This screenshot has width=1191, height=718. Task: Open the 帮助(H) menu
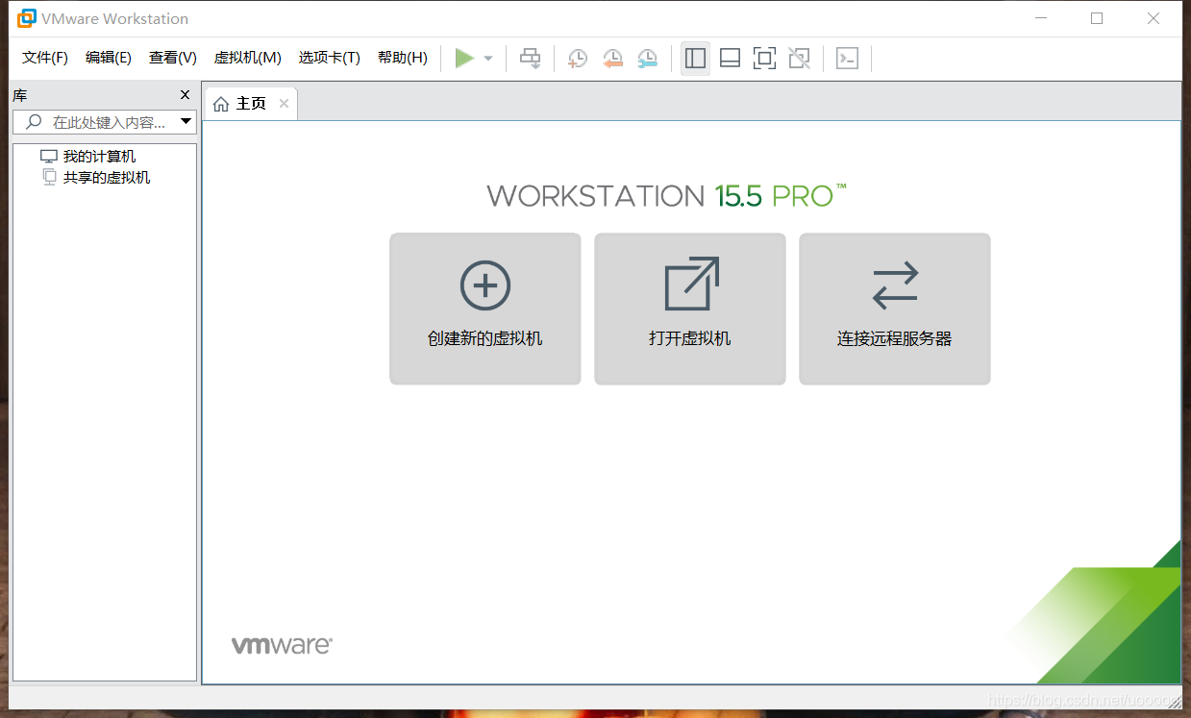coord(403,58)
